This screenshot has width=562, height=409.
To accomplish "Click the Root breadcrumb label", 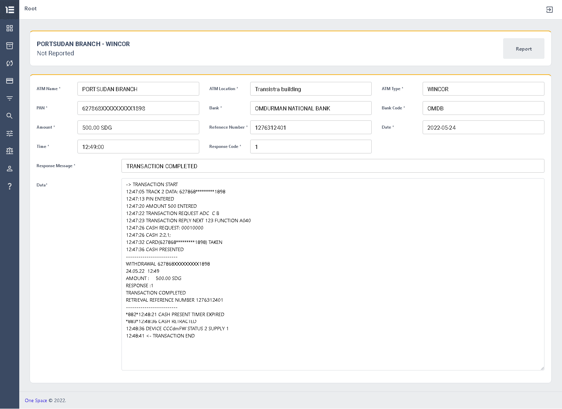I will pos(30,8).
